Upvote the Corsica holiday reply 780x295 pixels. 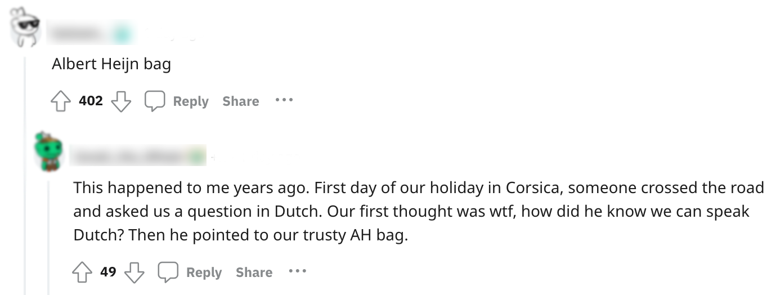pos(82,272)
